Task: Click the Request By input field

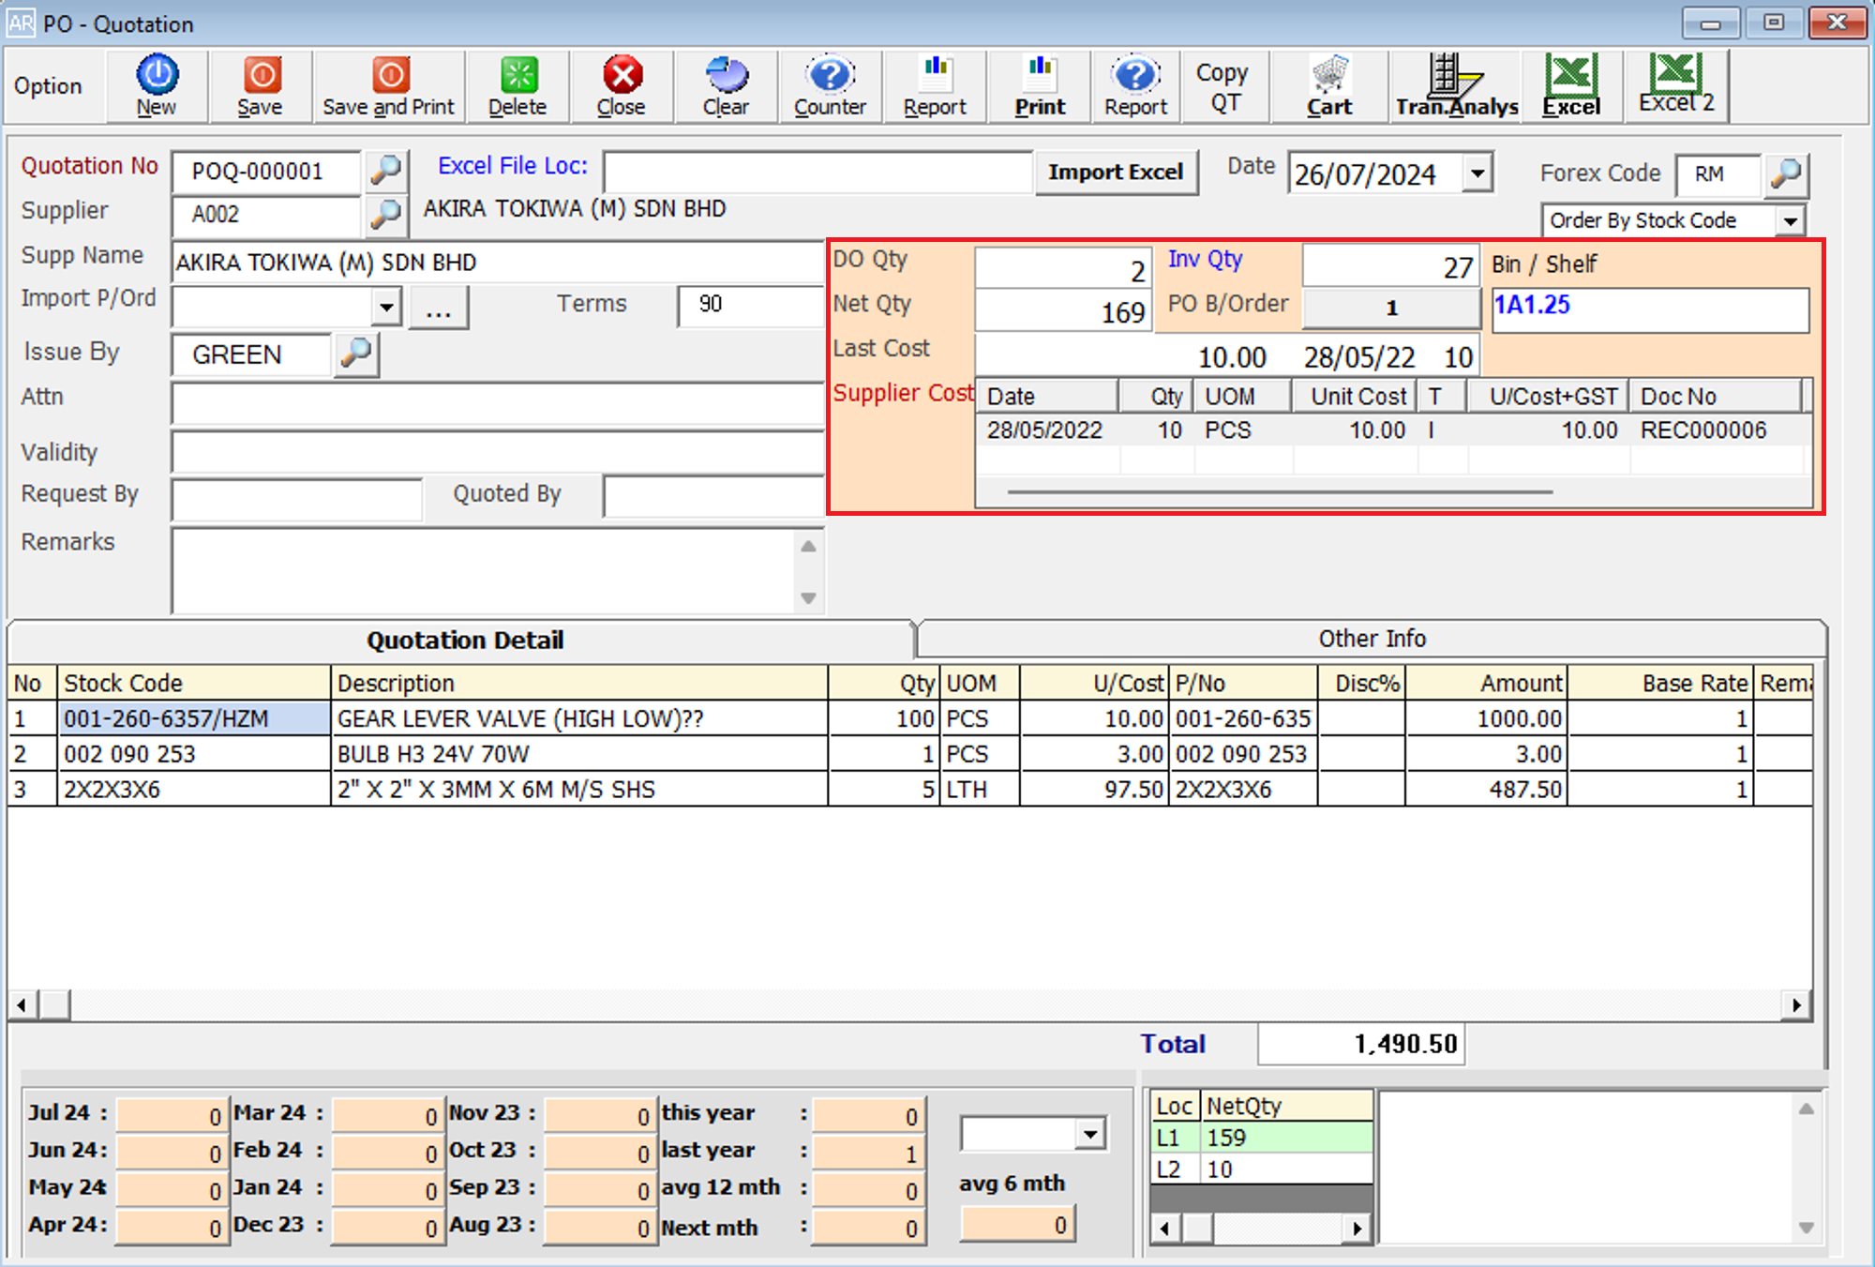Action: (297, 499)
